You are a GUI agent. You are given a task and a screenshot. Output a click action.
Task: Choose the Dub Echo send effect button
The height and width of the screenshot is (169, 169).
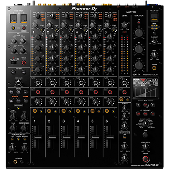(11, 101)
